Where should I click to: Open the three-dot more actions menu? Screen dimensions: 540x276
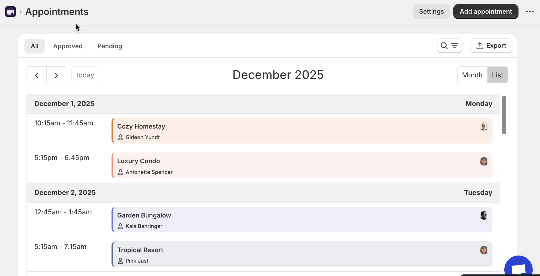click(x=530, y=12)
